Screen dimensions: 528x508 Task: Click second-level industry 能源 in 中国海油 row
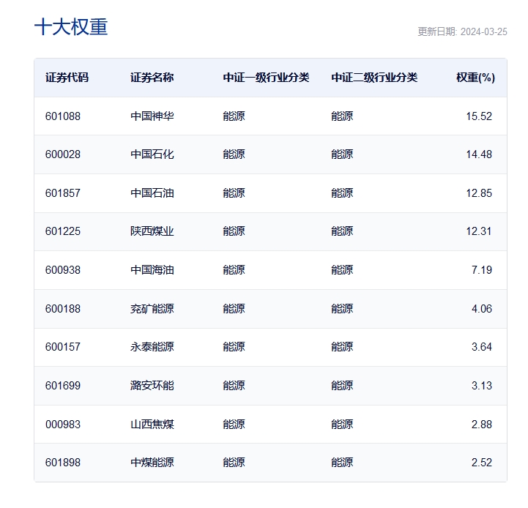coord(342,269)
